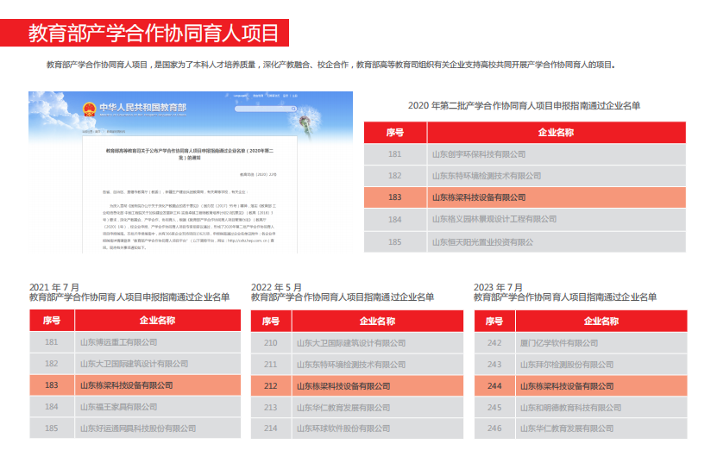
Task: Click 山东和明德教育科技有限公司 row
Action: (581, 408)
